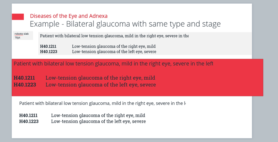
Task: Select left eye, severe description in gray box
Action: [114, 52]
